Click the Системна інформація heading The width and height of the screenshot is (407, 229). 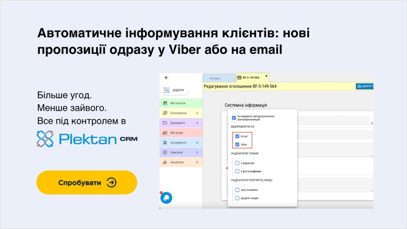pyautogui.click(x=246, y=105)
